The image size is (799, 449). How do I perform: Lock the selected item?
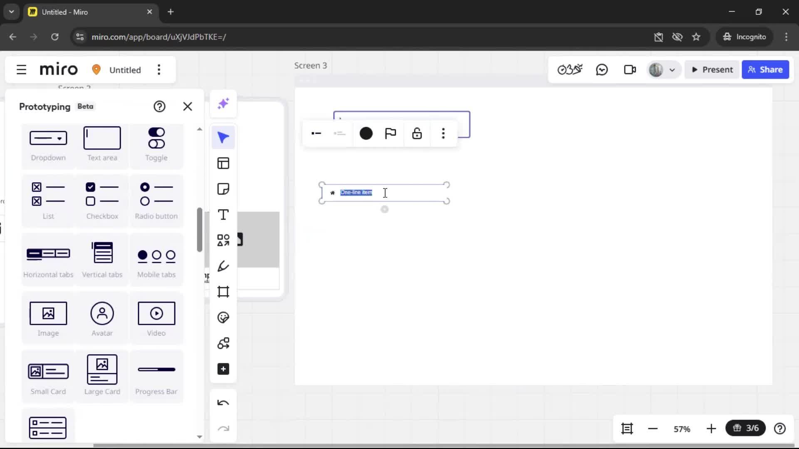tap(417, 133)
